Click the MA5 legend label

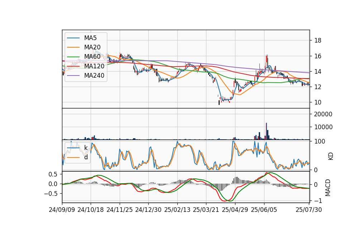[90, 38]
